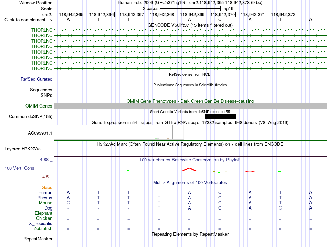Click the orange Gaps row label
The height and width of the screenshot is (247, 327).
point(47,188)
